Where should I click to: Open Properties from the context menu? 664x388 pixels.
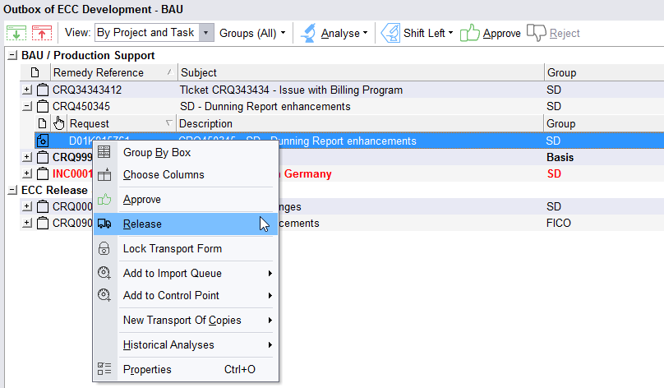147,369
